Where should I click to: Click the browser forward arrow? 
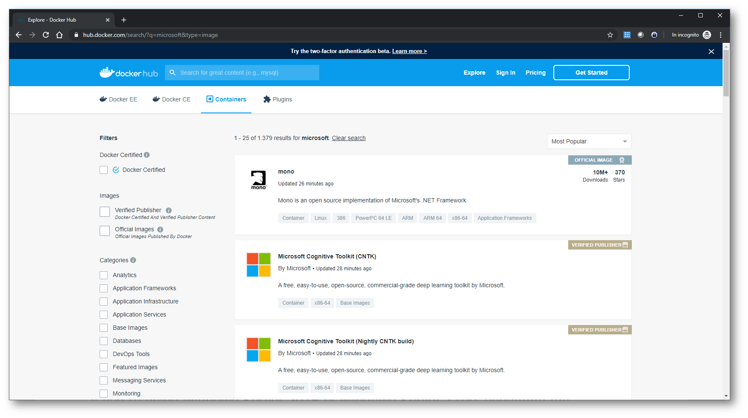(32, 35)
